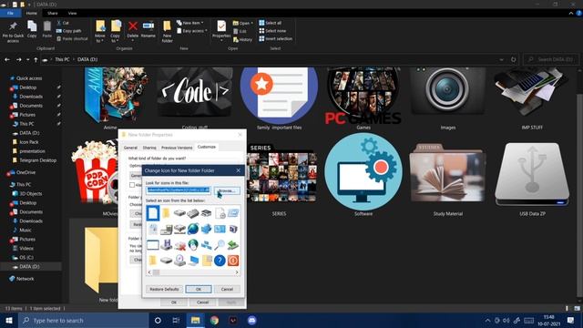
Task: Click Cancel in the New folder Properties window
Action: [x=202, y=302]
